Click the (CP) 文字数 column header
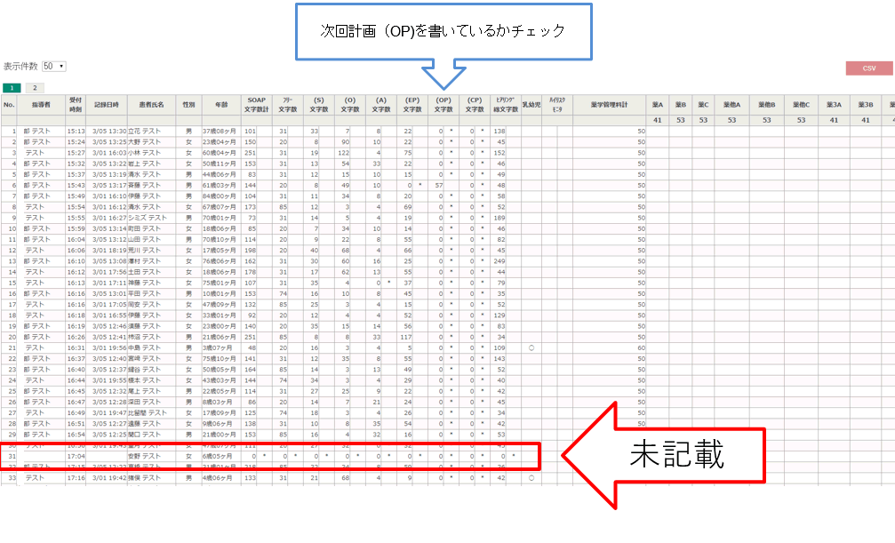This screenshot has height=543, width=895. pyautogui.click(x=475, y=105)
